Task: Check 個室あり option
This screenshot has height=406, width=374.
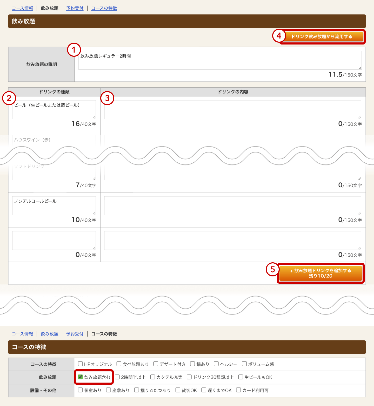Action: pos(81,390)
